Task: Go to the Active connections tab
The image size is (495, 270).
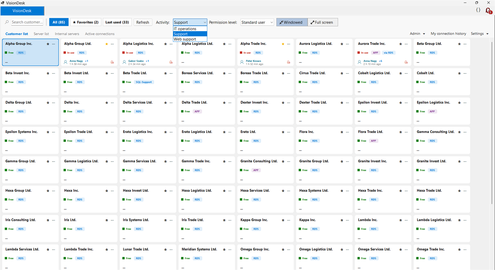Action: (100, 34)
